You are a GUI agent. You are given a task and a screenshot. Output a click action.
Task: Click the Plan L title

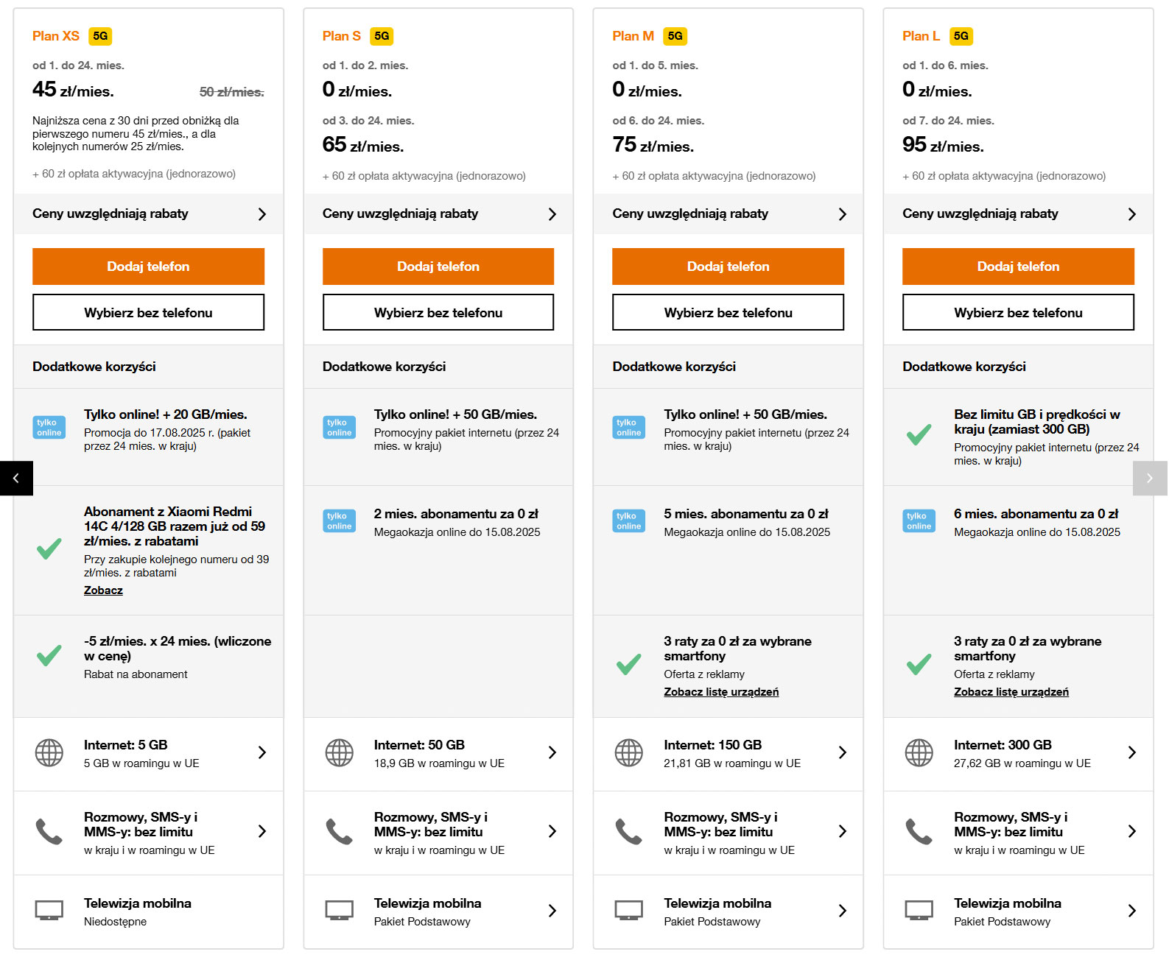pos(921,36)
